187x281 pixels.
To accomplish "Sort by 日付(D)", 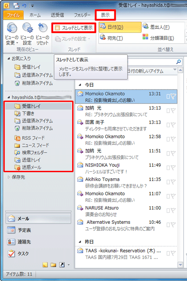I will click(120, 27).
